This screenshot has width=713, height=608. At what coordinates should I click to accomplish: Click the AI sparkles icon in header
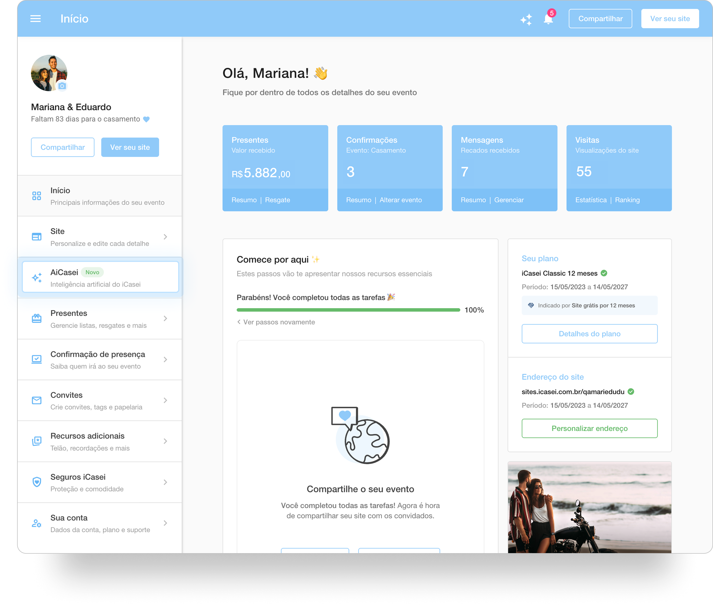pyautogui.click(x=526, y=19)
